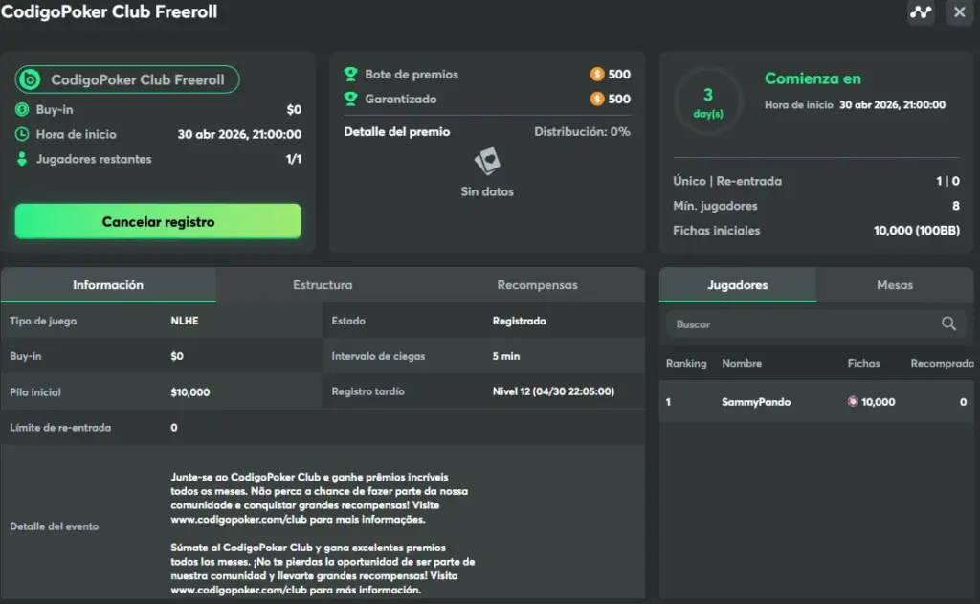The image size is (980, 604).
Task: Sort by Ranking column header
Action: [x=686, y=364]
